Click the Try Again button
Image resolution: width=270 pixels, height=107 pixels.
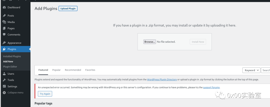[x=45, y=94]
